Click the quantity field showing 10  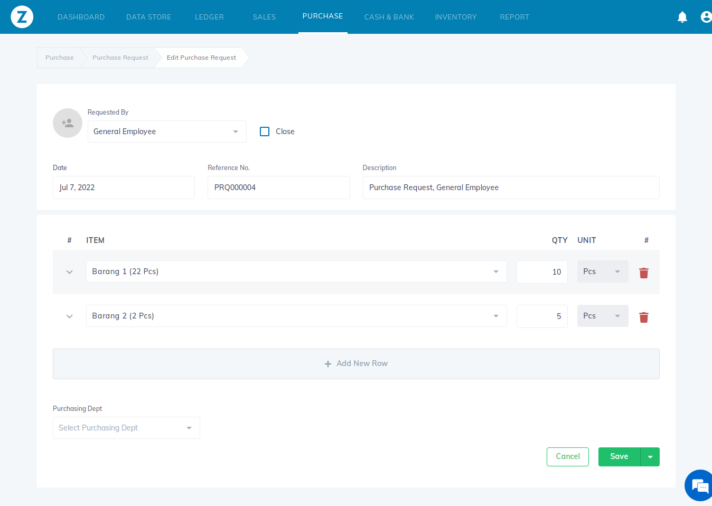point(542,272)
